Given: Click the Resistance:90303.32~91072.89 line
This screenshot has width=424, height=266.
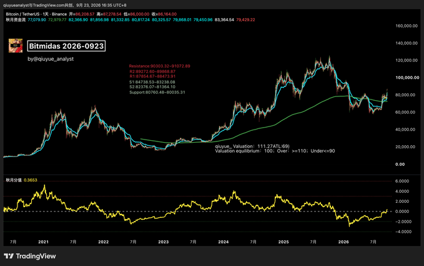Looking at the screenshot, I should click(159, 66).
